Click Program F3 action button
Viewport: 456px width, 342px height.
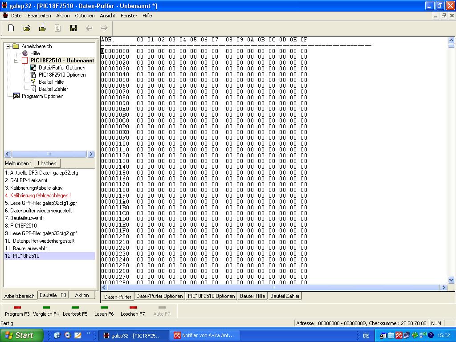click(x=17, y=311)
